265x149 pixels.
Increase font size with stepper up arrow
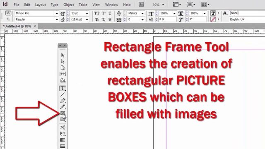click(x=68, y=12)
